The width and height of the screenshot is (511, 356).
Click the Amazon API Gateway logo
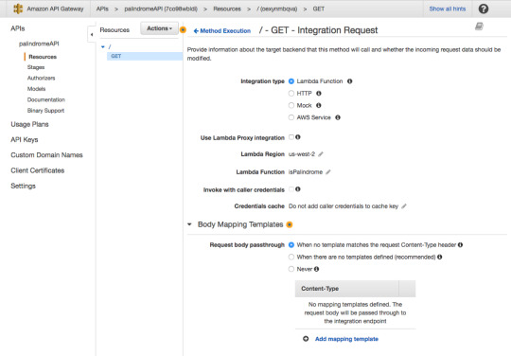(x=18, y=9)
